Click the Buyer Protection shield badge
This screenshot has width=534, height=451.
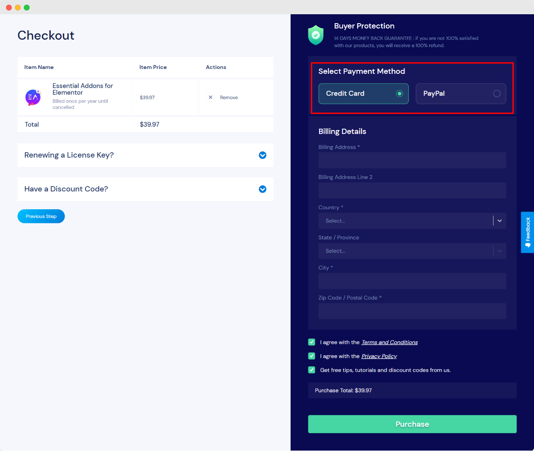(316, 35)
